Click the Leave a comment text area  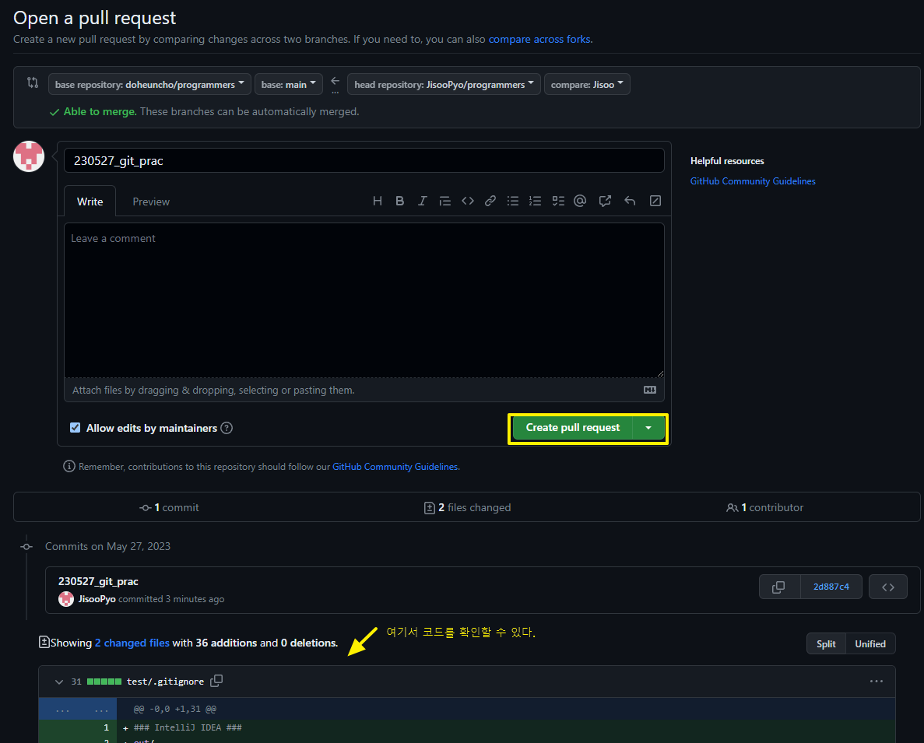point(364,300)
